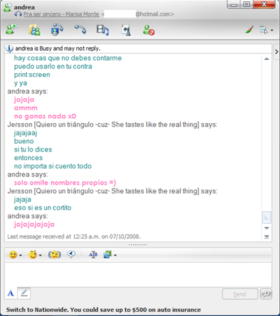Screen dimensions: 280x316
Task: Click the voice clip icon
Action: [x=71, y=254]
